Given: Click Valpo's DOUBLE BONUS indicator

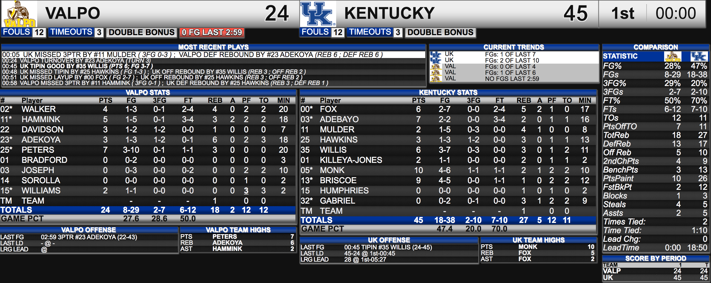Looking at the screenshot, I should click(142, 32).
